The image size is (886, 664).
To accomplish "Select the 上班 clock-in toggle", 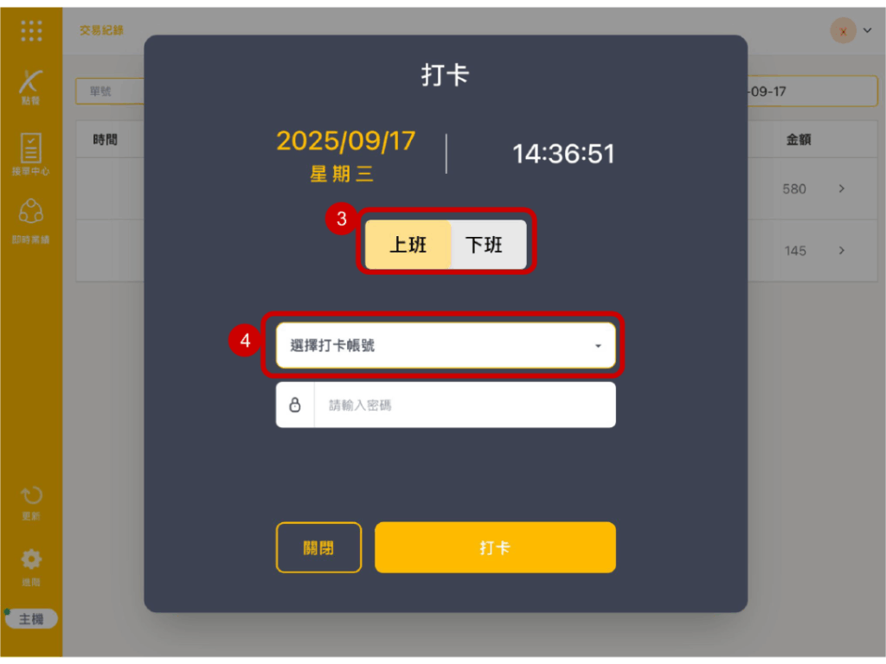I will pos(408,245).
